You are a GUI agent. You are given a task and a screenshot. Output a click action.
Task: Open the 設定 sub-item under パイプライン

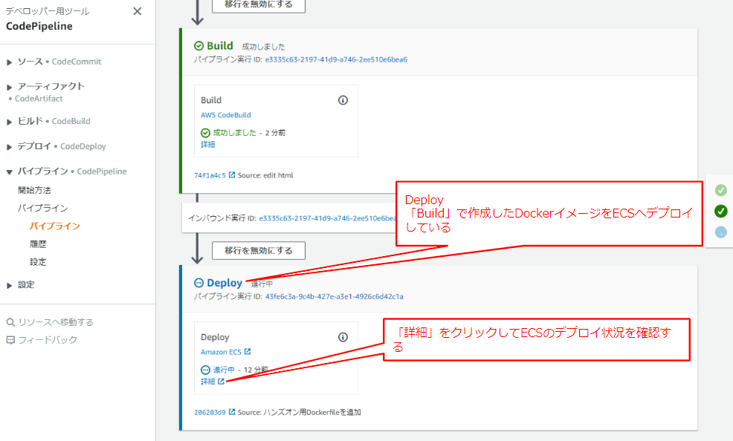click(38, 262)
